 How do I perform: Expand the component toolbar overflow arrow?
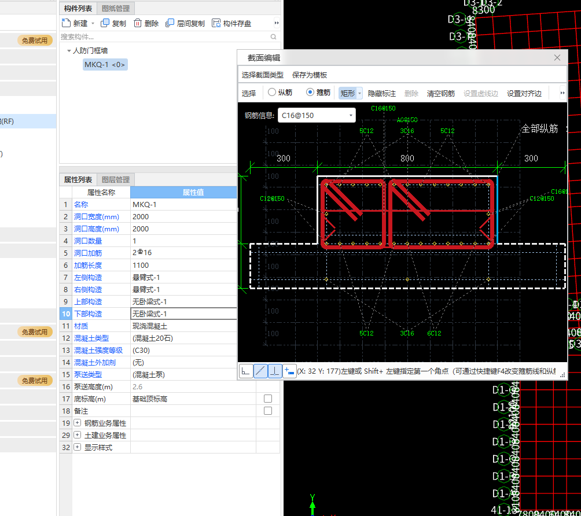pos(277,23)
